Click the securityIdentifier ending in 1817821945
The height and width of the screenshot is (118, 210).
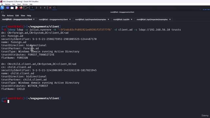click(49, 70)
